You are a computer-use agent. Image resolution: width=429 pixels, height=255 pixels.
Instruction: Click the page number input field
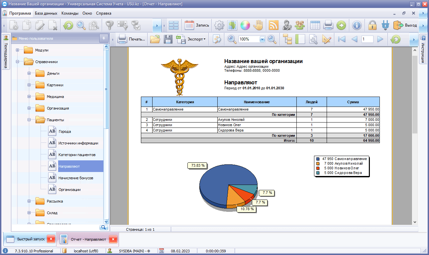click(x=367, y=39)
